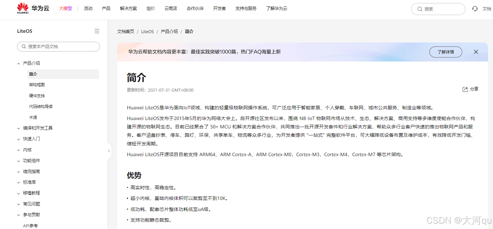This screenshot has height=229, width=493.
Task: Open the 支持与服务 nav menu
Action: pos(246,8)
